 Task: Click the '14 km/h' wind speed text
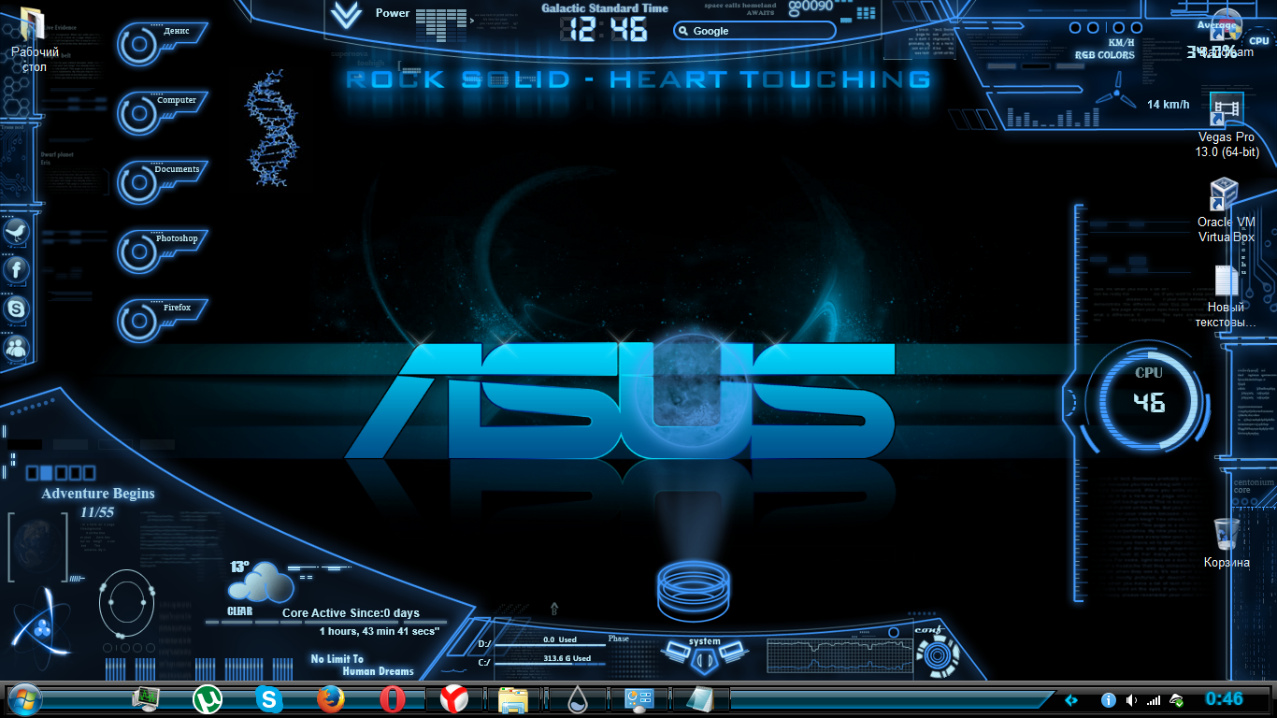[x=1169, y=104]
